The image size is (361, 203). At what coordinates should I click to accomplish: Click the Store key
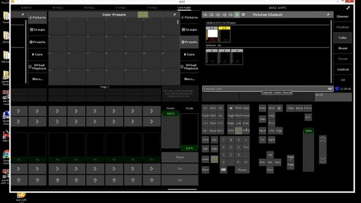pos(205,170)
